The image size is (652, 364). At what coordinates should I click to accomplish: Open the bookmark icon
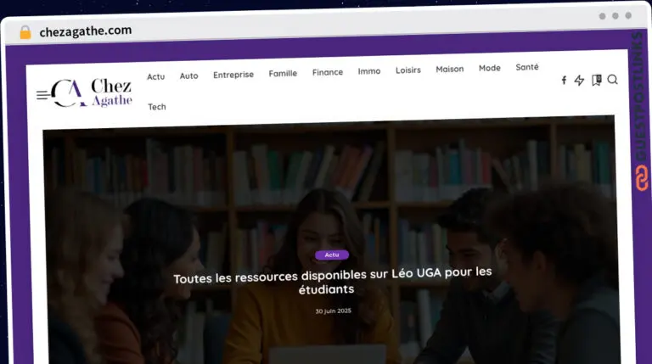[597, 80]
